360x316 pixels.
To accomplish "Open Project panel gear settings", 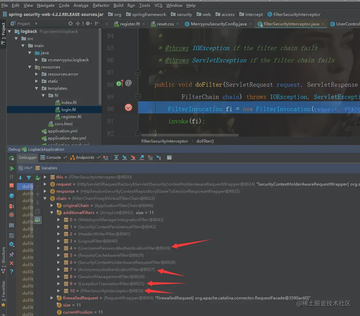I will click(x=88, y=23).
